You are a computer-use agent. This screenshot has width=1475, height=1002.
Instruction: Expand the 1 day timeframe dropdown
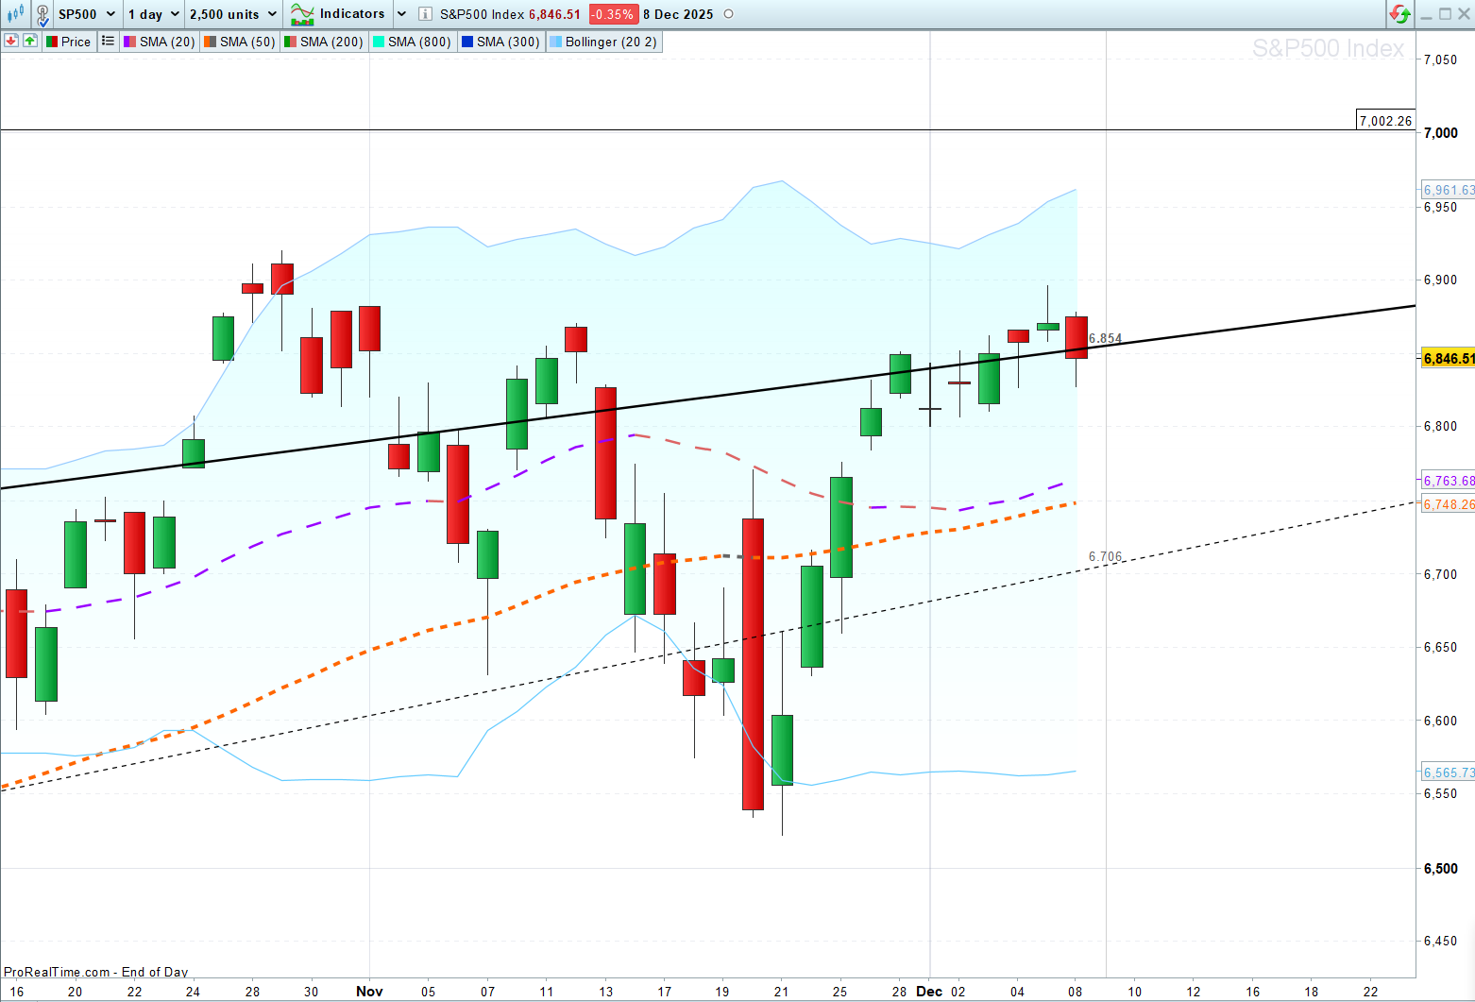coord(154,14)
